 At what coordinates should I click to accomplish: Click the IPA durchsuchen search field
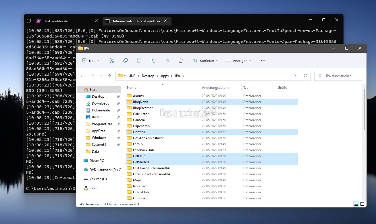(339, 76)
